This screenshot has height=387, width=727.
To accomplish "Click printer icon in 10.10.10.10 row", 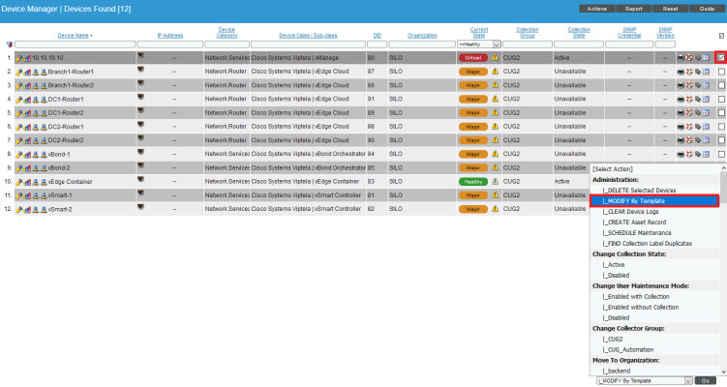I will (681, 58).
